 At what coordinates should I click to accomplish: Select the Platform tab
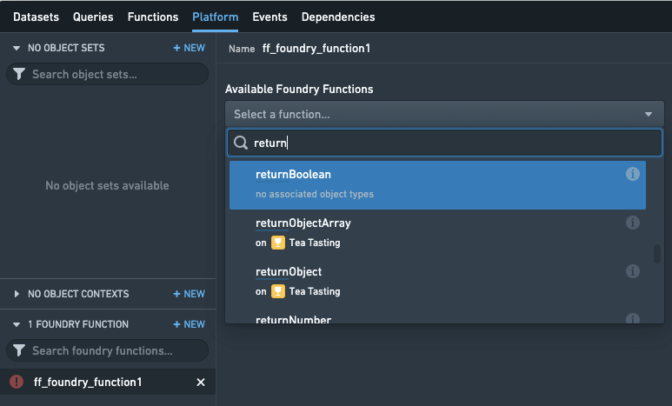[215, 17]
